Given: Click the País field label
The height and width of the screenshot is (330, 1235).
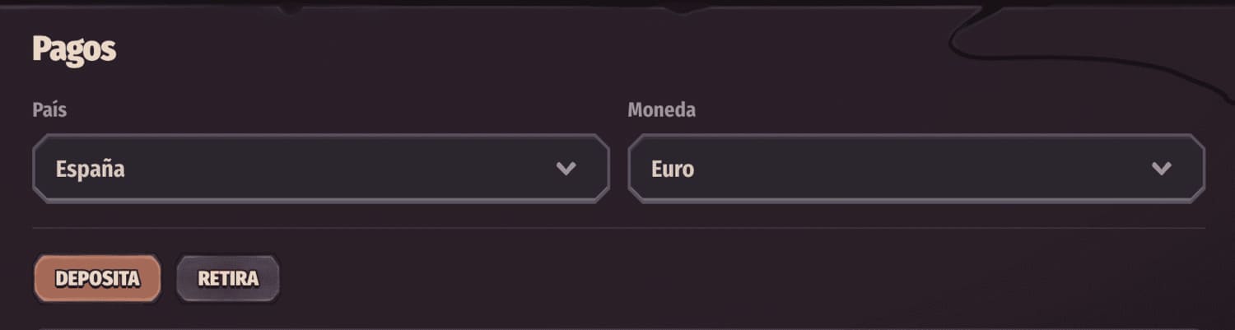Looking at the screenshot, I should pos(49,110).
